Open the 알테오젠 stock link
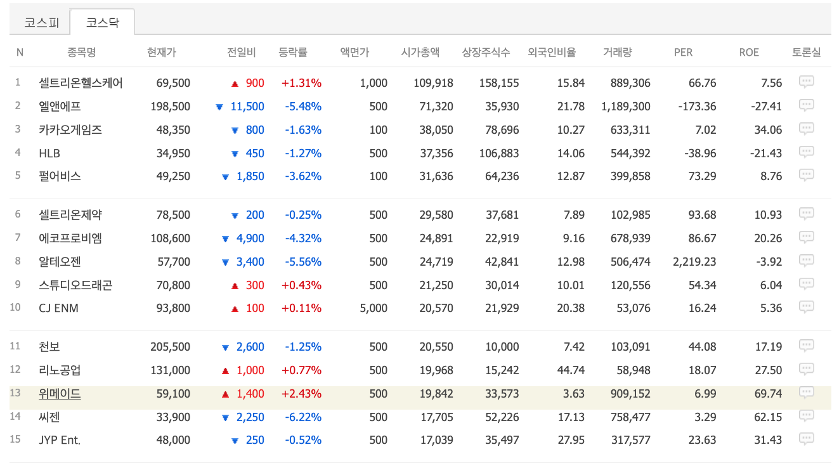Viewport: 832px width, 468px height. click(x=60, y=262)
